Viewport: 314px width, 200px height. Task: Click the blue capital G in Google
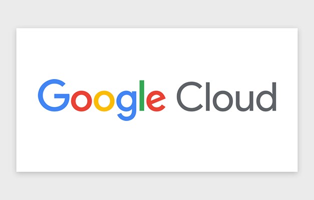click(54, 95)
